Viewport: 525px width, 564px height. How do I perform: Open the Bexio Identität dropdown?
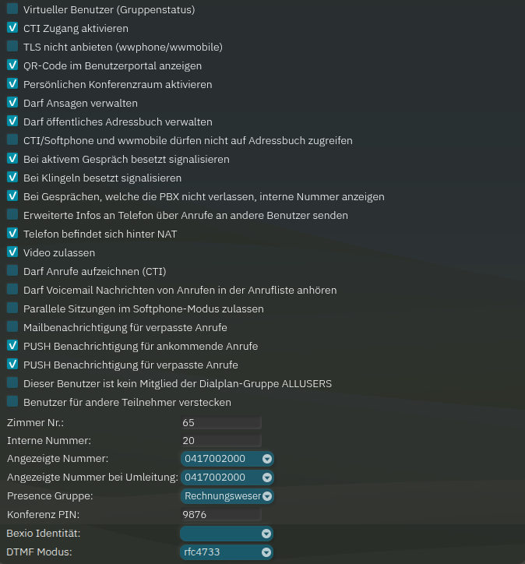(227, 534)
